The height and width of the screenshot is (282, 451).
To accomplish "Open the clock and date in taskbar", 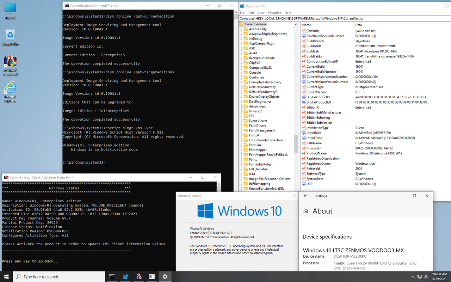I will tap(439, 277).
